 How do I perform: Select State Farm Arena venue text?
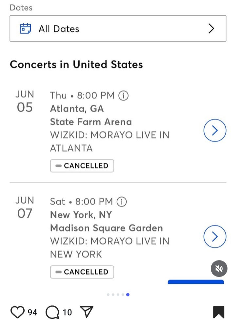pyautogui.click(x=91, y=122)
